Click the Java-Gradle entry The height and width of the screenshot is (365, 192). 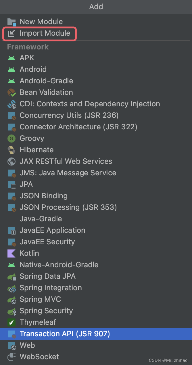pos(41,219)
